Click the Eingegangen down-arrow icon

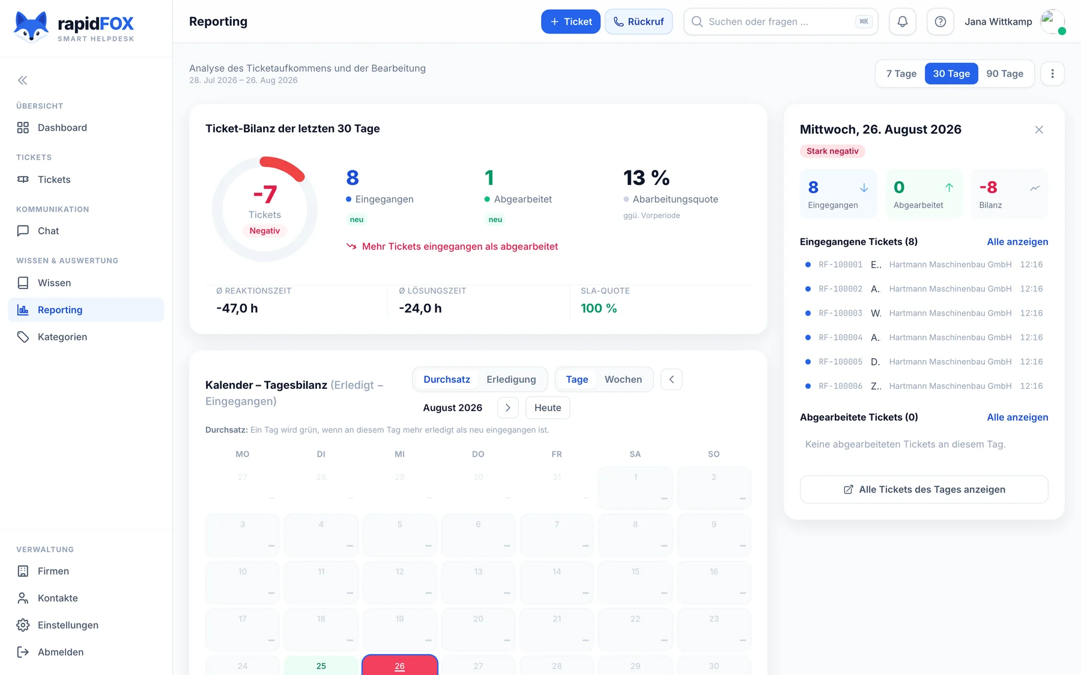coord(864,188)
